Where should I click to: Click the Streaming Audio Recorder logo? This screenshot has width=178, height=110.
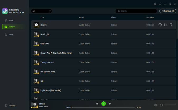click(x=5, y=11)
